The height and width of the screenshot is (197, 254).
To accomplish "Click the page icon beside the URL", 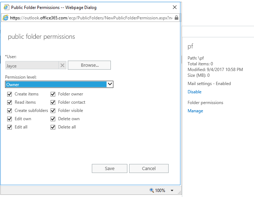I will point(6,18).
